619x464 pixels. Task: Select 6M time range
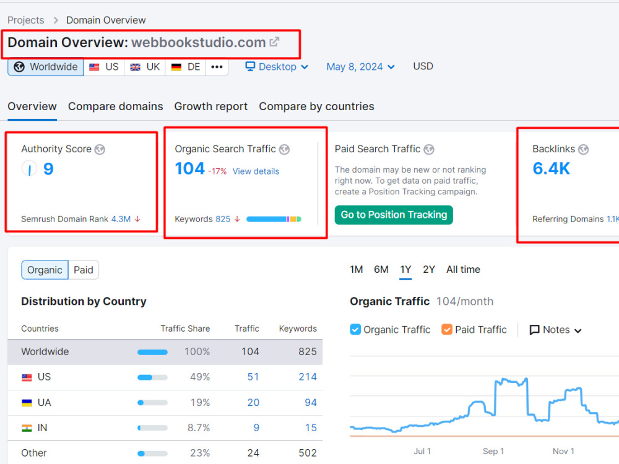click(x=381, y=270)
